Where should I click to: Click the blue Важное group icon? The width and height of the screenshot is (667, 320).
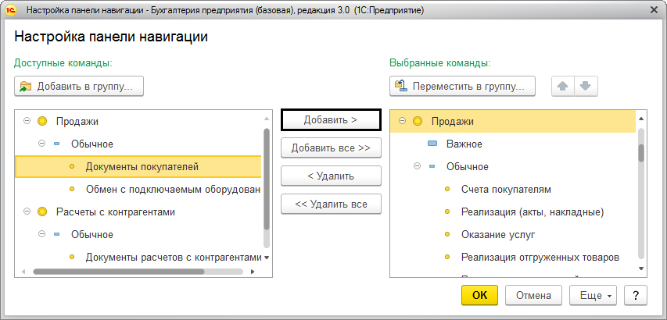[432, 144]
